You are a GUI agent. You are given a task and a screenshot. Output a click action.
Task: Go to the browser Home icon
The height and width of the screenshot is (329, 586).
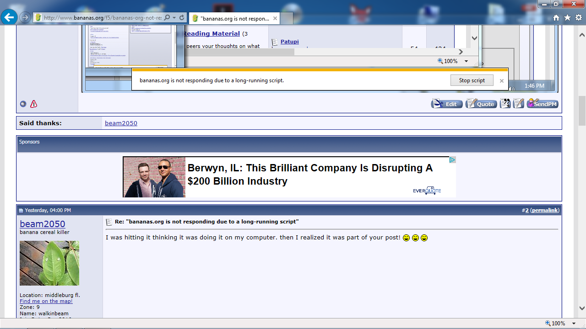click(556, 17)
